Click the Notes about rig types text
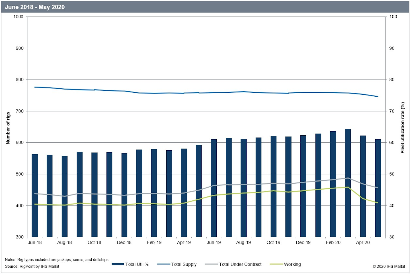 coord(57,260)
